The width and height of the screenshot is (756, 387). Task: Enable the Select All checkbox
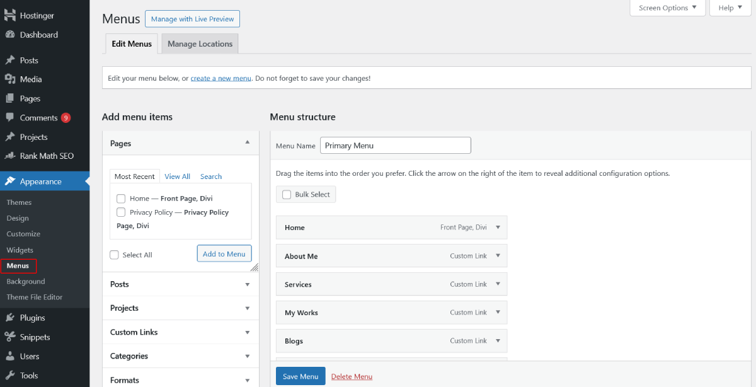click(114, 254)
